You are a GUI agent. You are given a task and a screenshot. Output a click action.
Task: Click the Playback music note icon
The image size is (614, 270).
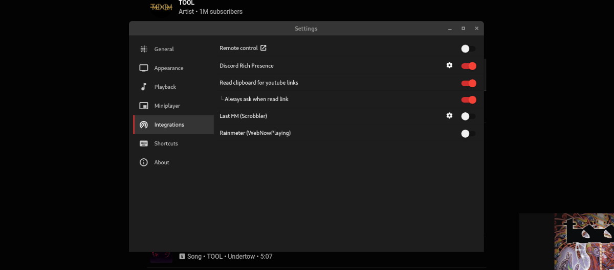pyautogui.click(x=144, y=87)
